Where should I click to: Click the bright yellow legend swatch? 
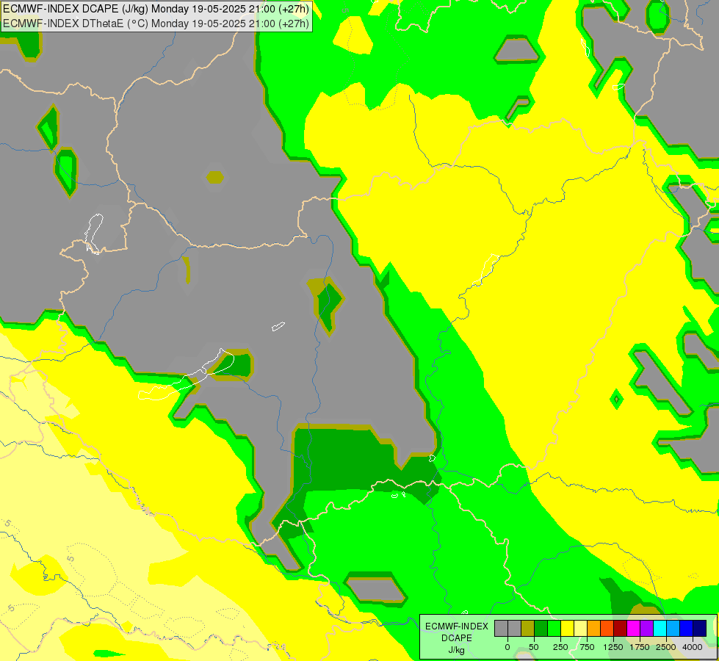pos(568,629)
